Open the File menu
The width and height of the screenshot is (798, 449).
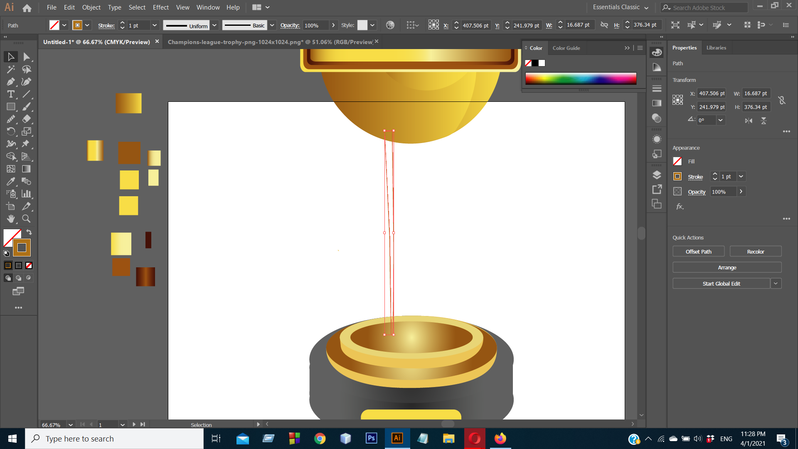click(x=52, y=7)
